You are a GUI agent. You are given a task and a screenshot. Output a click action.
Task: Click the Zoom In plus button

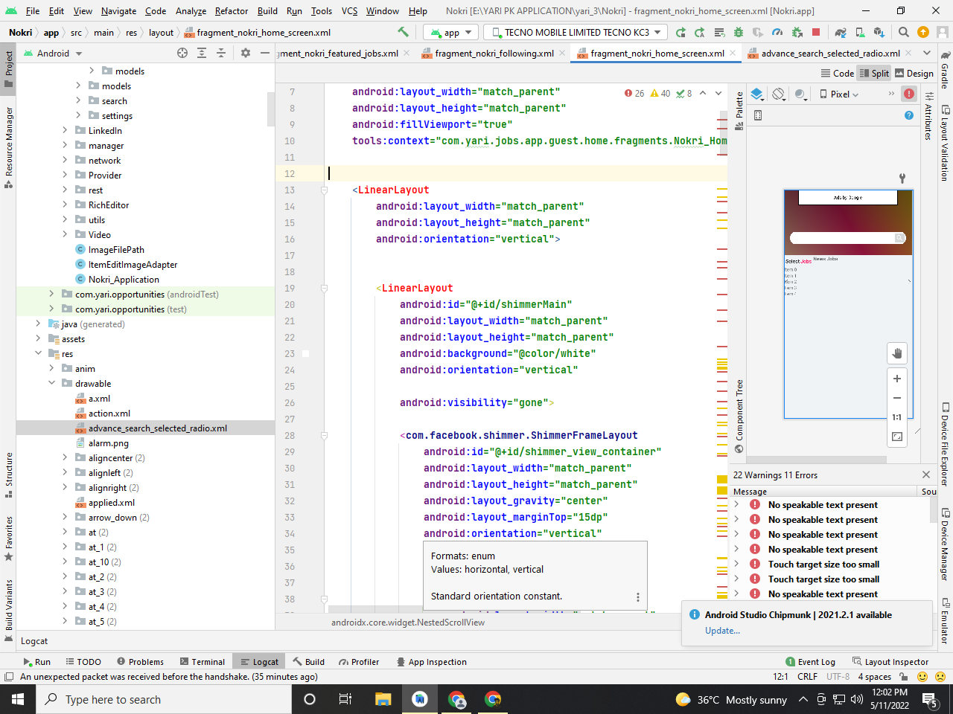897,379
